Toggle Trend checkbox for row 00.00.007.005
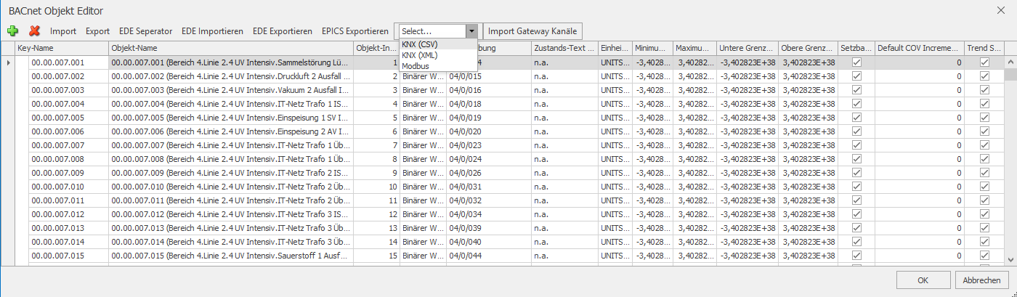 tap(984, 118)
